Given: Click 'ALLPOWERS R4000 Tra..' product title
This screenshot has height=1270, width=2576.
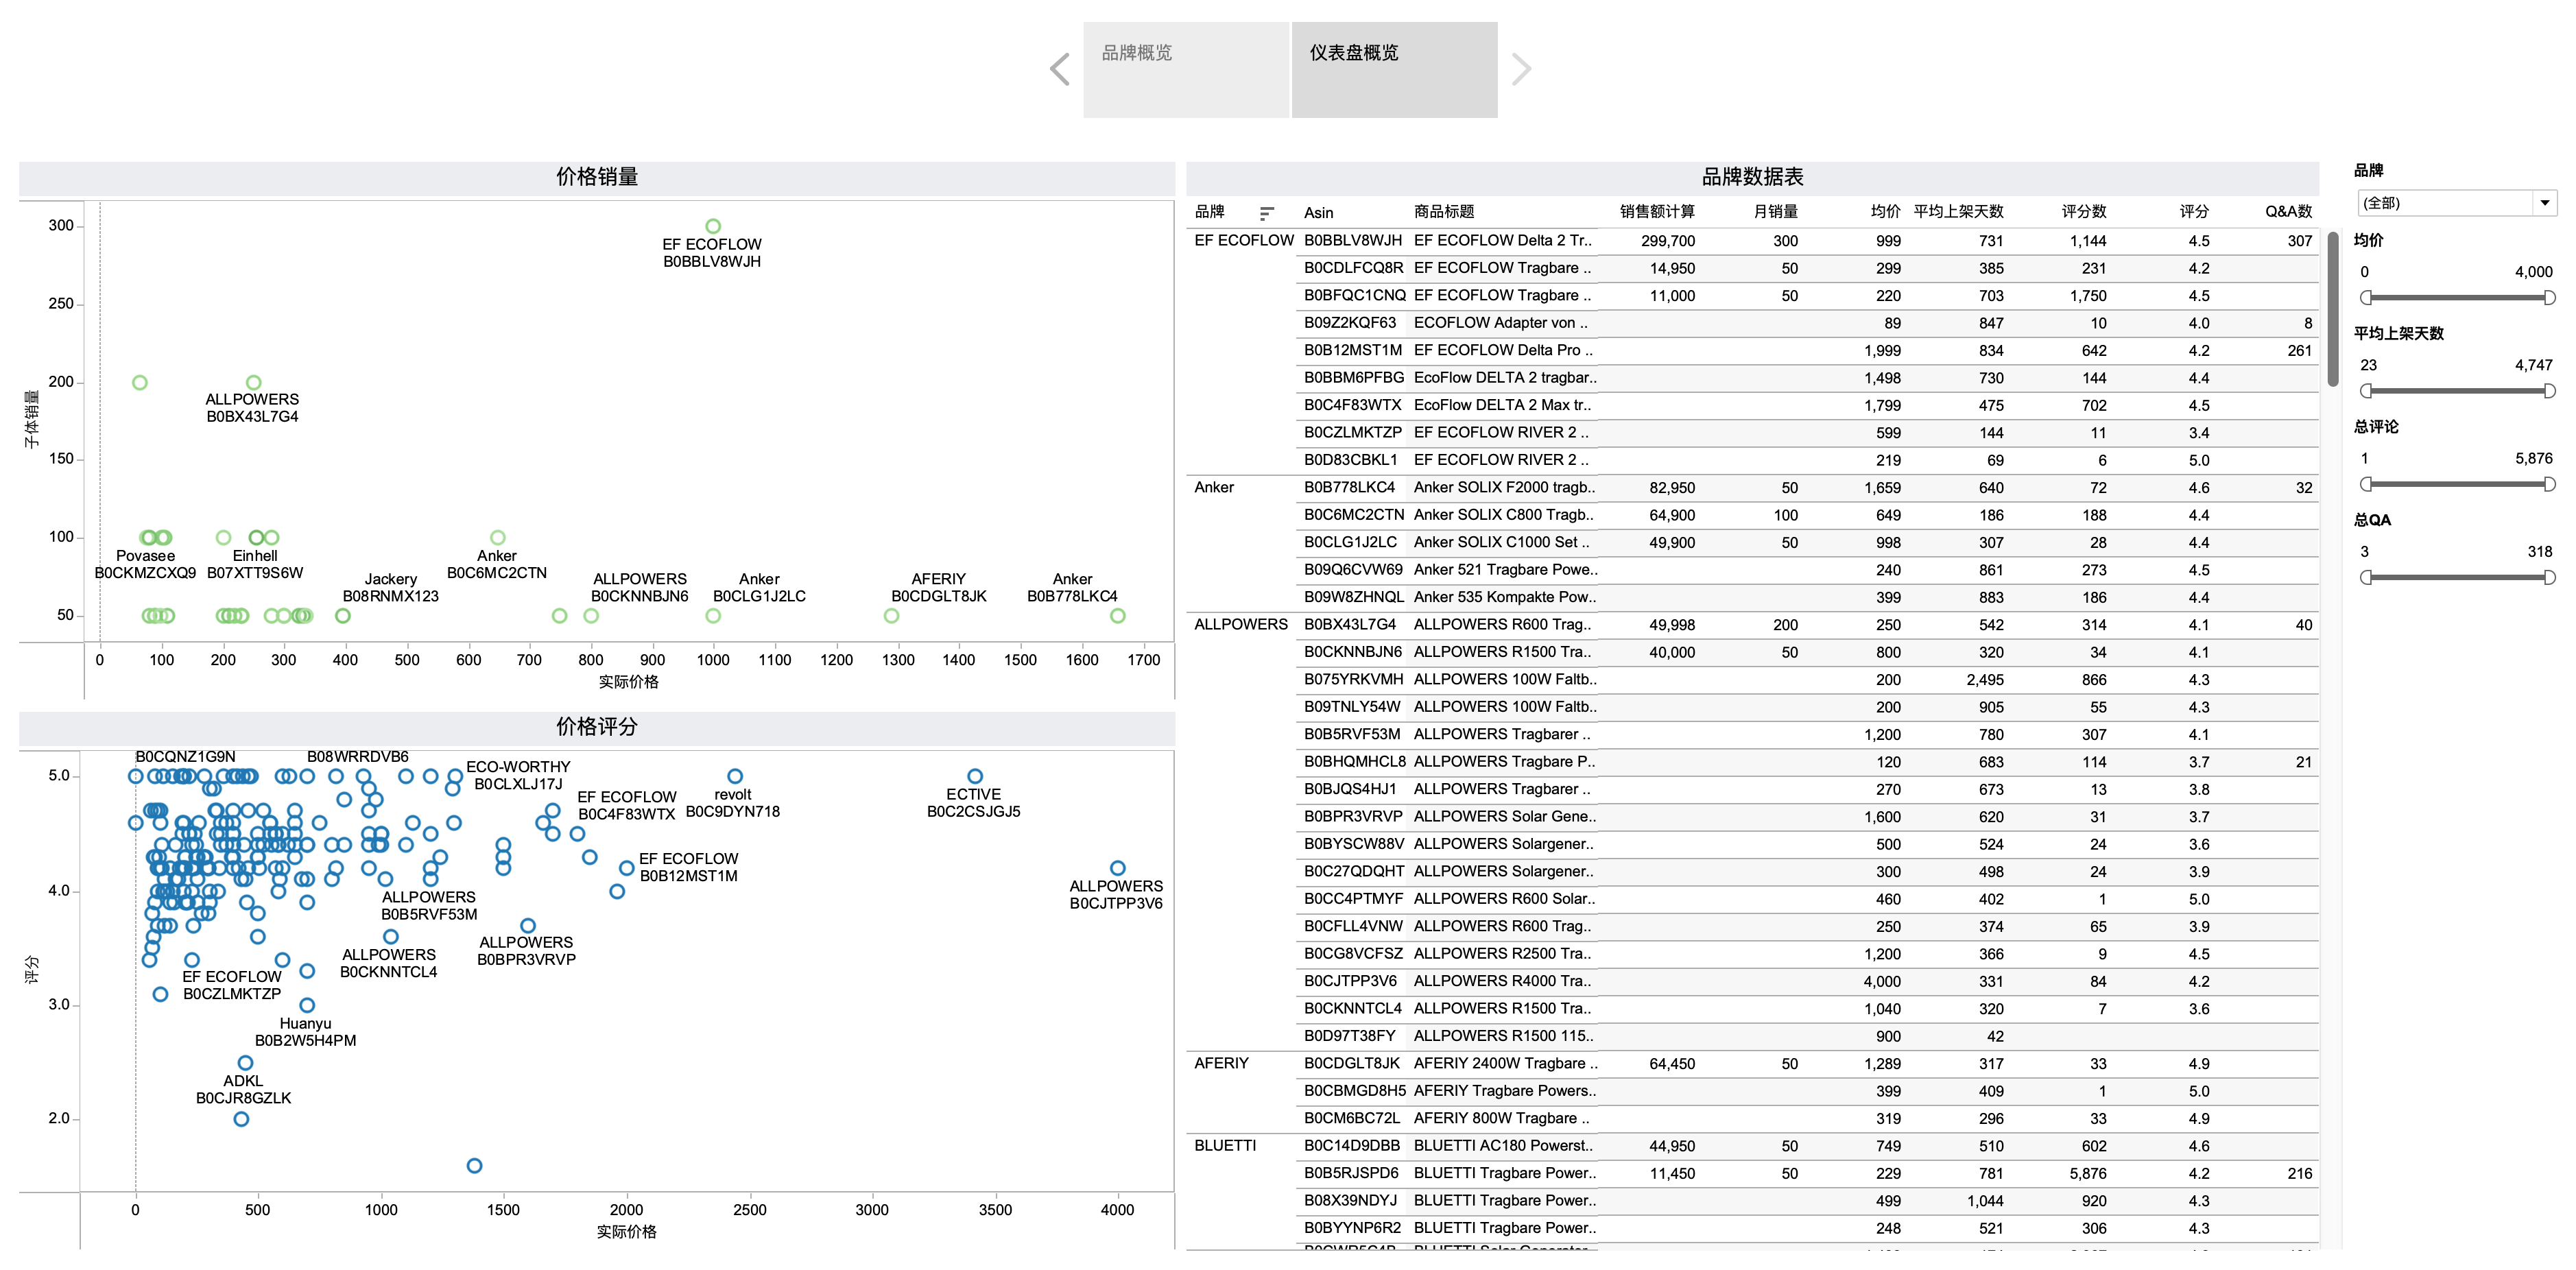Looking at the screenshot, I should point(1502,981).
